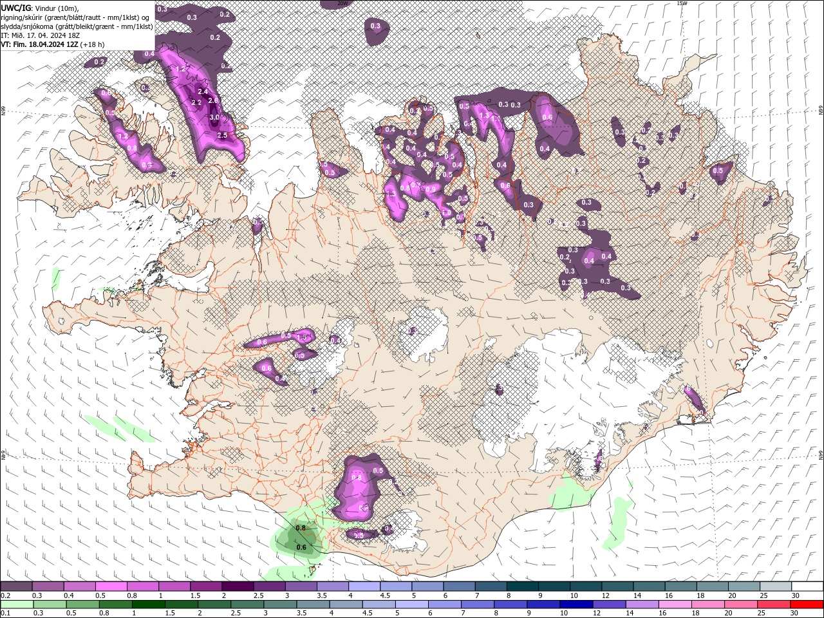Click the '20W' longitude label at the top
The width and height of the screenshot is (824, 618).
[x=342, y=3]
